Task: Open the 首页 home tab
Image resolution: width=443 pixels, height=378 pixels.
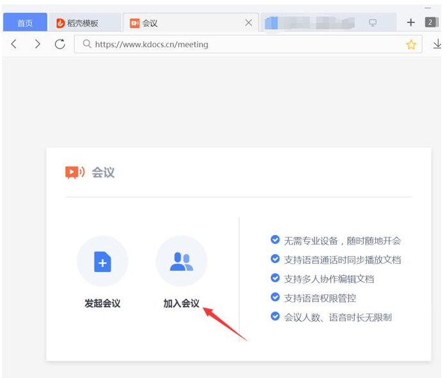Action: [x=25, y=22]
